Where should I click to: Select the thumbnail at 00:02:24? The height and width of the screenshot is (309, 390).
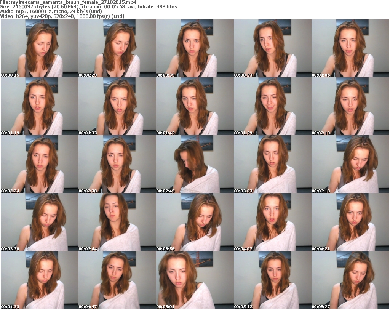tap(39, 164)
